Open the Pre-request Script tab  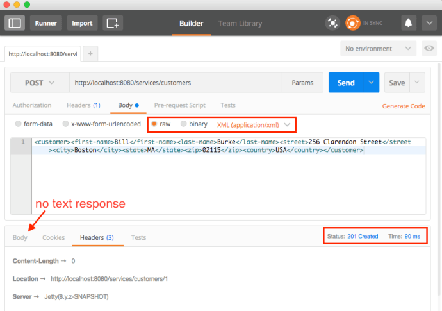point(179,105)
